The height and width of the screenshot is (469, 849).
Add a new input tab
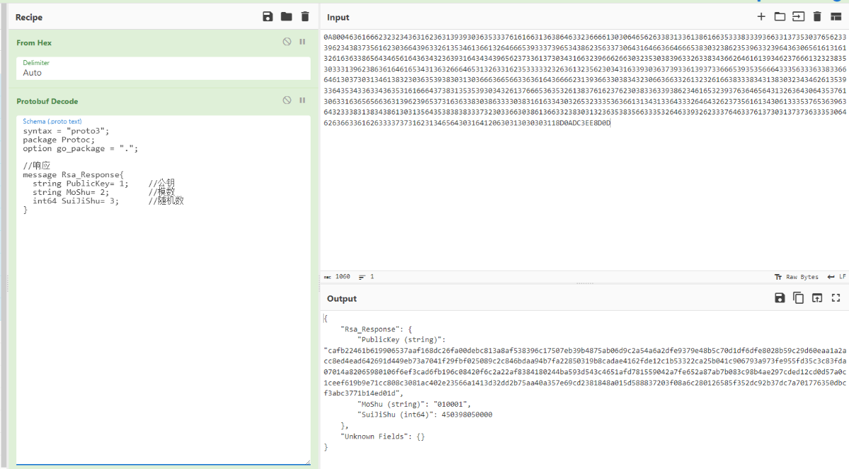[761, 17]
